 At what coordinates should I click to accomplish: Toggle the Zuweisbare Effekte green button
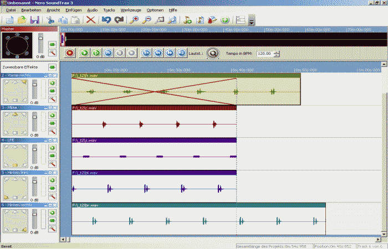(52, 68)
